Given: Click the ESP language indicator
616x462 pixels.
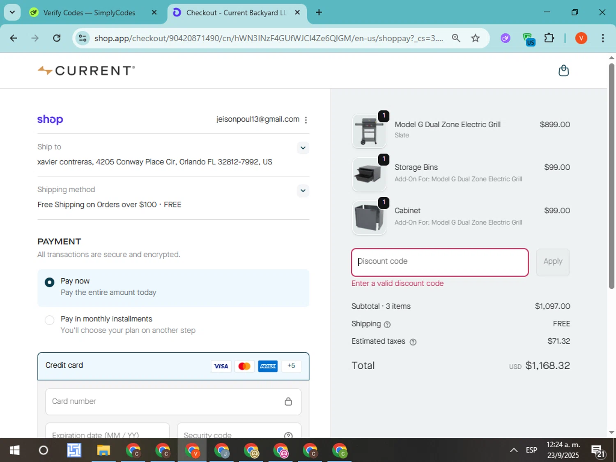Looking at the screenshot, I should 531,450.
